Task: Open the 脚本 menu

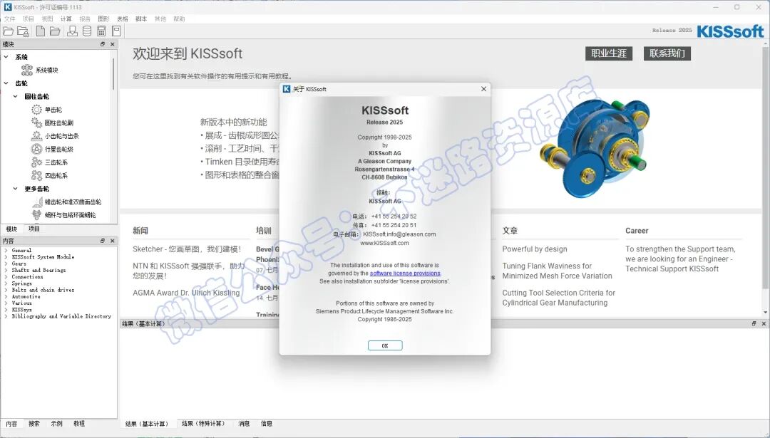Action: click(x=141, y=19)
